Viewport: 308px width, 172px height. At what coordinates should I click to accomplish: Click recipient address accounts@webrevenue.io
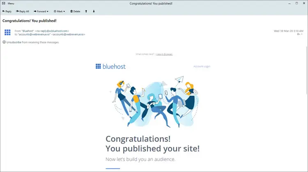click(x=68, y=34)
